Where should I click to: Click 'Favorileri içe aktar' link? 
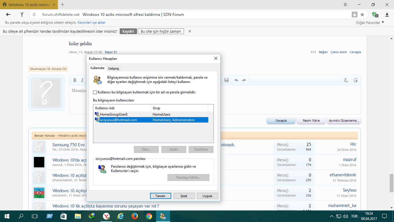point(92,23)
